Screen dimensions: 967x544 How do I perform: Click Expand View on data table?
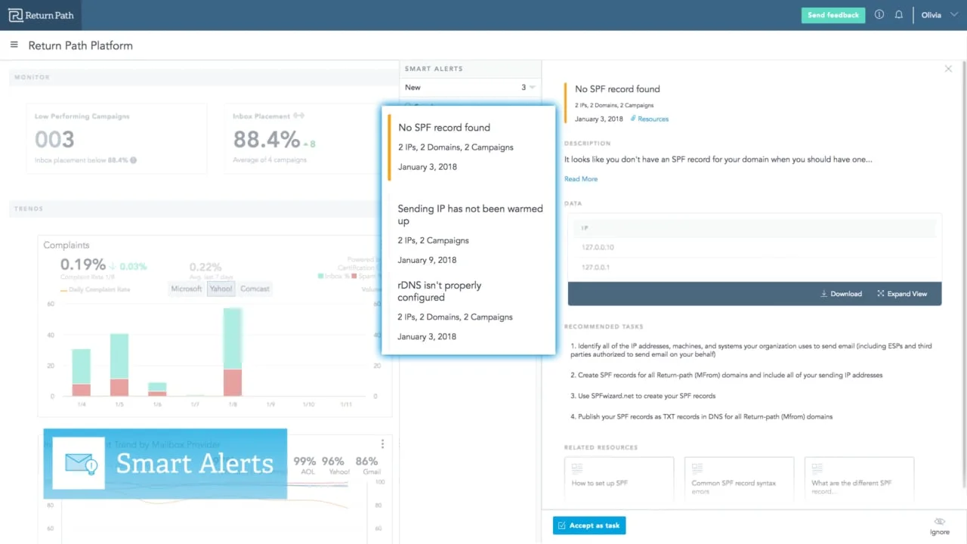tap(902, 294)
